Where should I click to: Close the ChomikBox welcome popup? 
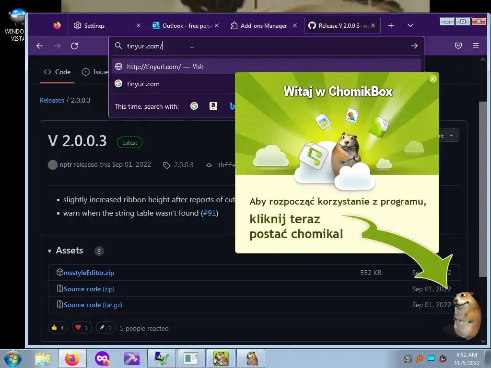pyautogui.click(x=433, y=79)
